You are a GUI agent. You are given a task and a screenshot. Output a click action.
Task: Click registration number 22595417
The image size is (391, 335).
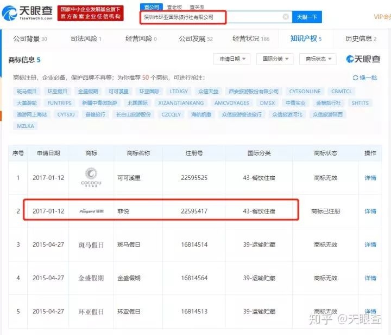[x=194, y=211]
